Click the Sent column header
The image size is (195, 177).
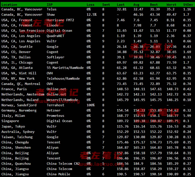(x=106, y=5)
